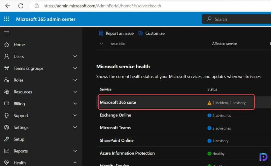Open Health in the navigation
271x166 pixels.
pyautogui.click(x=20, y=163)
